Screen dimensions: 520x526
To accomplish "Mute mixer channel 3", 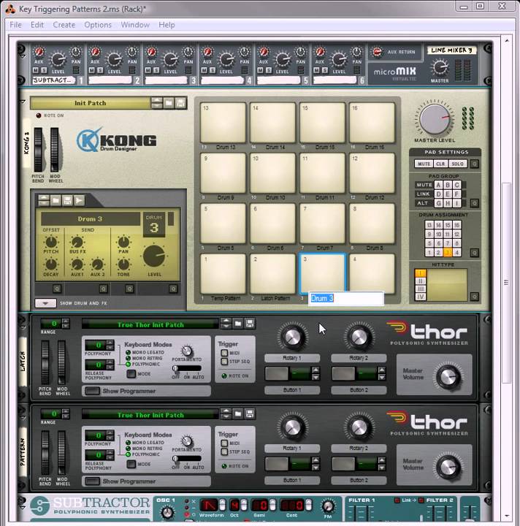I will point(148,70).
